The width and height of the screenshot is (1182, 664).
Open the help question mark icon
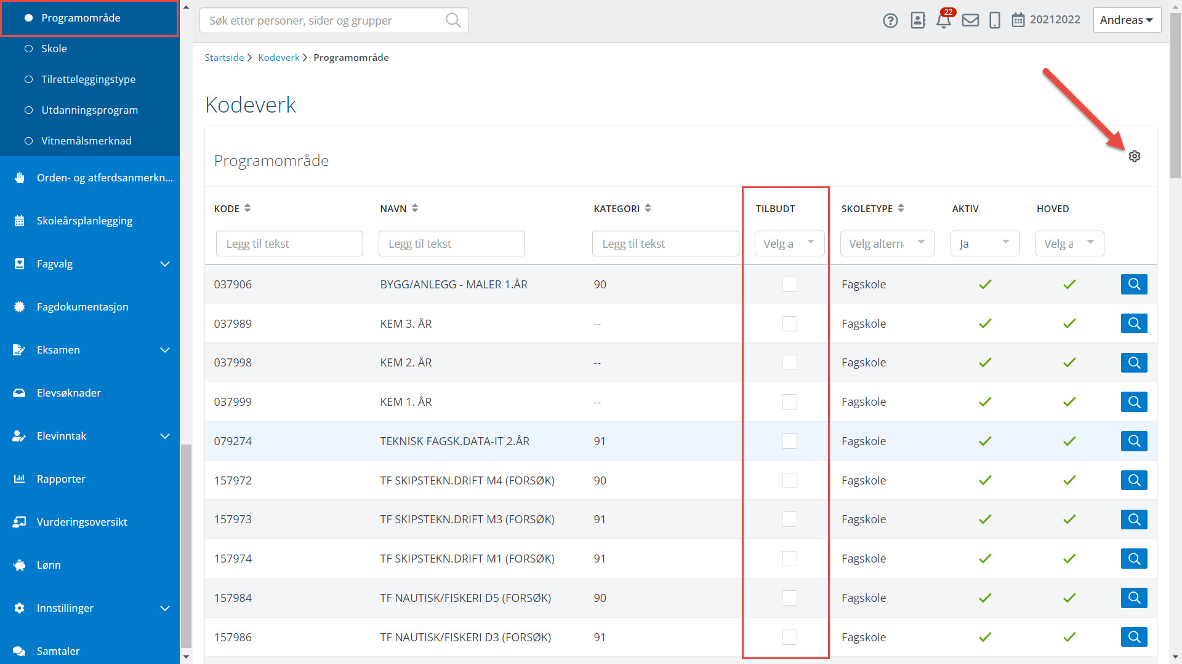click(x=890, y=20)
